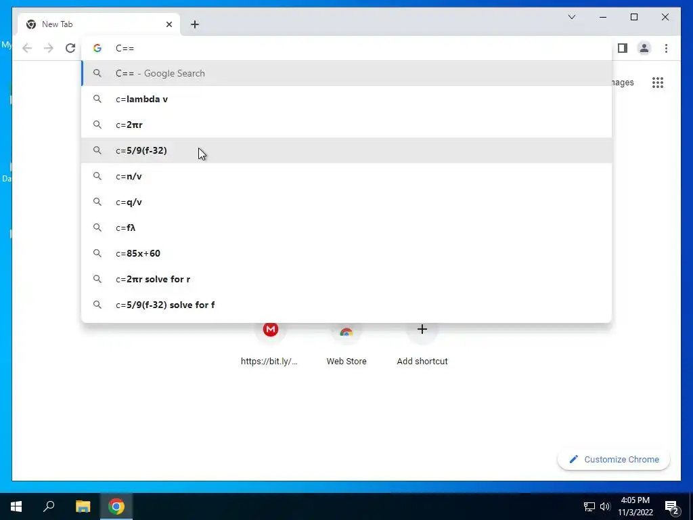Open the Images link
Screen dimensions: 693x520
click(623, 83)
